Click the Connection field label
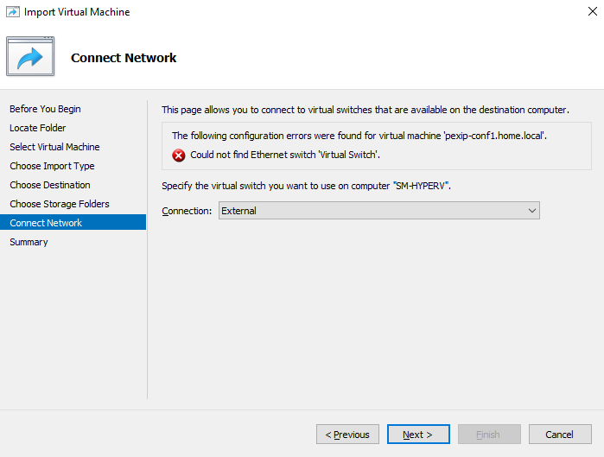This screenshot has width=604, height=457. [187, 211]
